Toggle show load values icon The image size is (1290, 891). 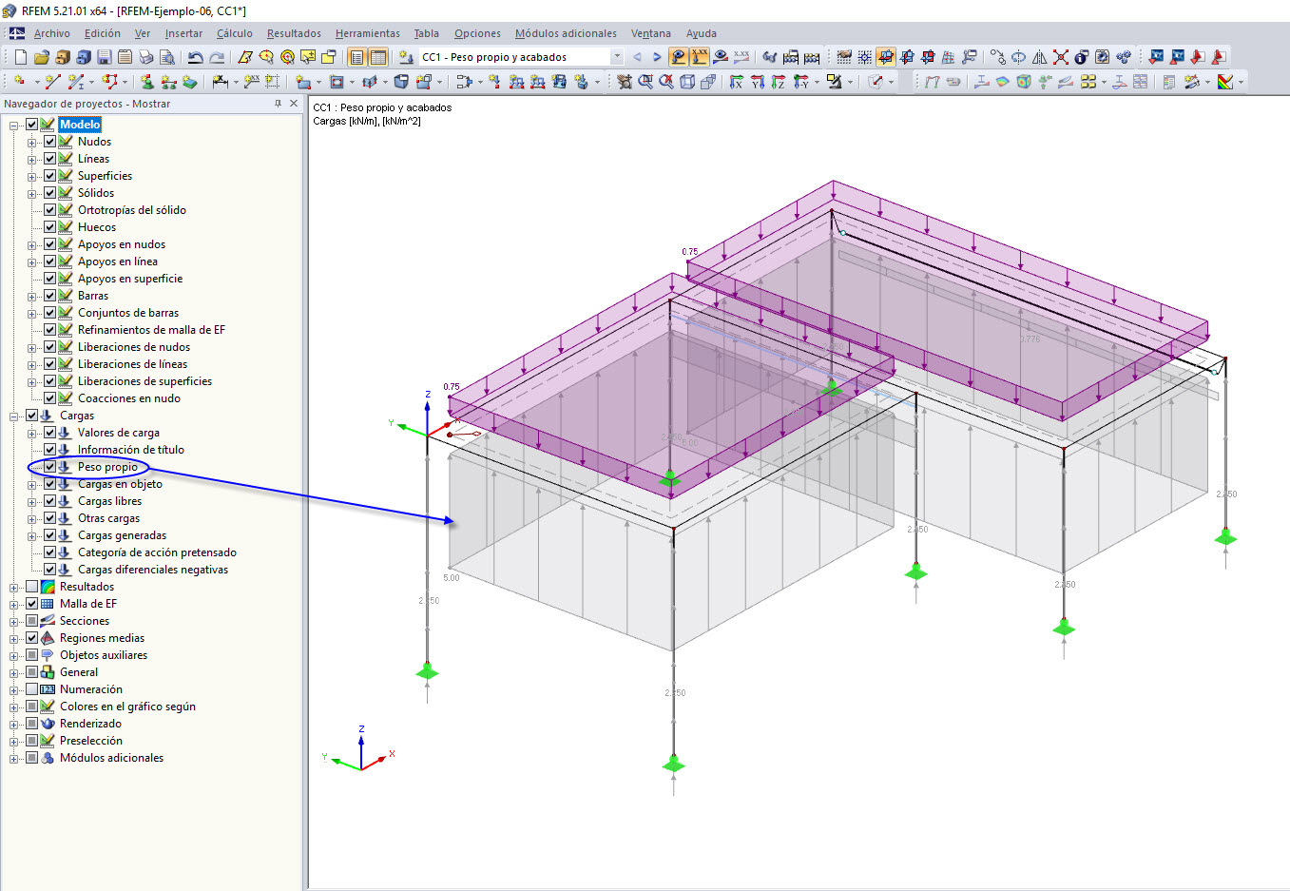tap(700, 57)
